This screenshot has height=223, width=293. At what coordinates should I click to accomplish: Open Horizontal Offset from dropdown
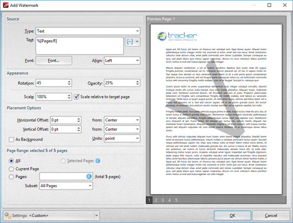click(x=122, y=120)
